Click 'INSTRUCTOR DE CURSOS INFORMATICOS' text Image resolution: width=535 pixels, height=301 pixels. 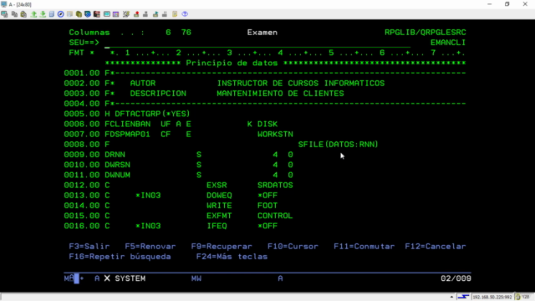pos(301,84)
